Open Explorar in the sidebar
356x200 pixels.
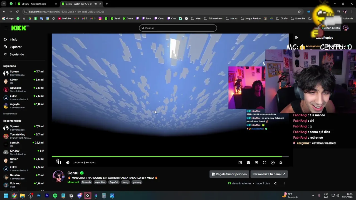point(13,47)
